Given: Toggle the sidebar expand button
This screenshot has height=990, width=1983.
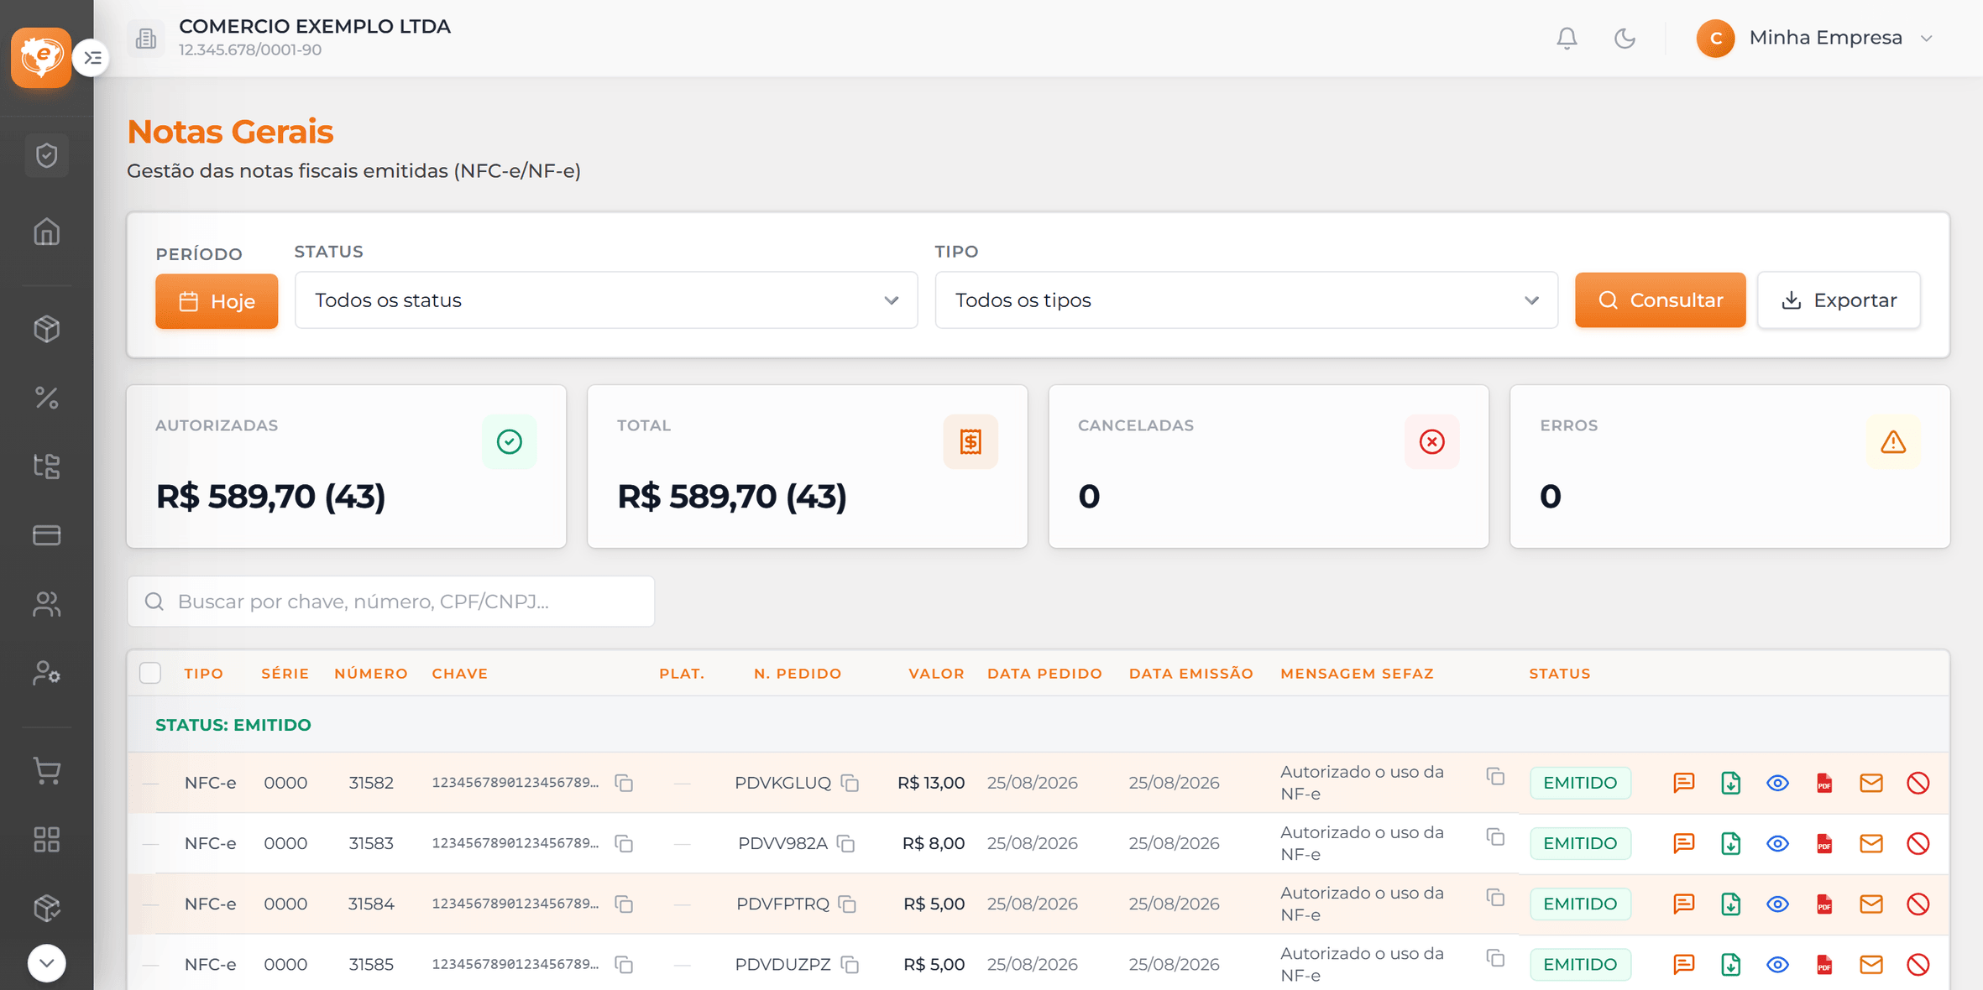Looking at the screenshot, I should coord(92,58).
